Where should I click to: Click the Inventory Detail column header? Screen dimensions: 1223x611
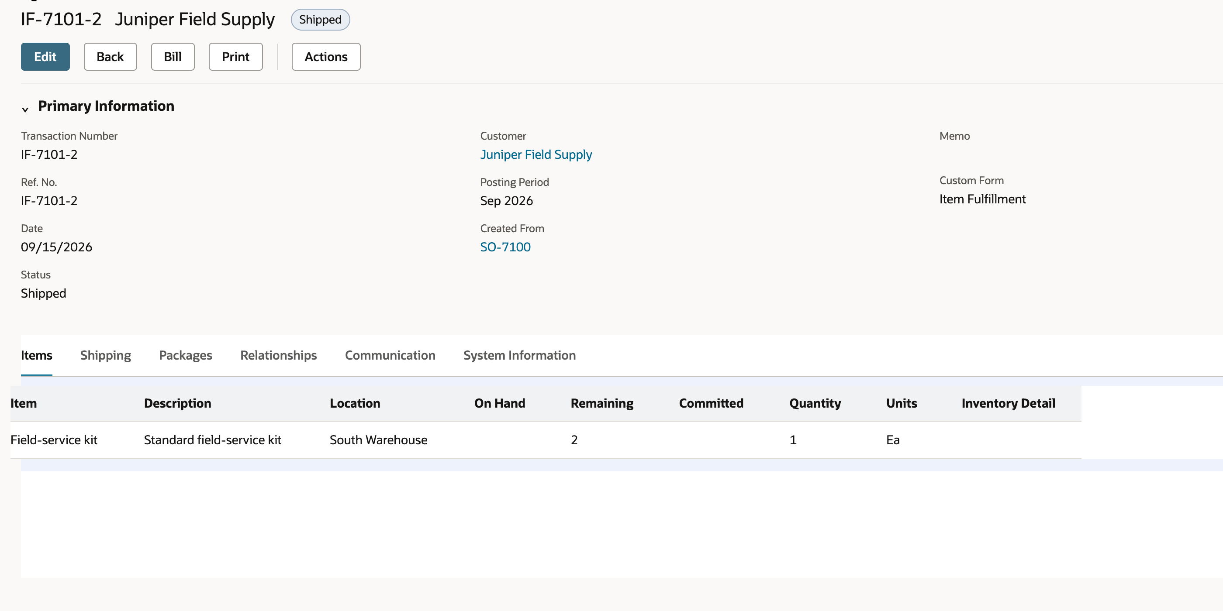1008,403
